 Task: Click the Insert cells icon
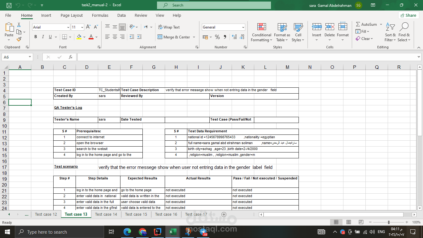click(x=316, y=26)
